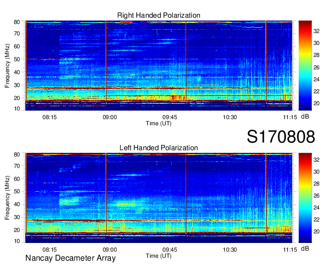
Task: Click the 30 value on the bottom colorbar
Action: tap(316, 172)
